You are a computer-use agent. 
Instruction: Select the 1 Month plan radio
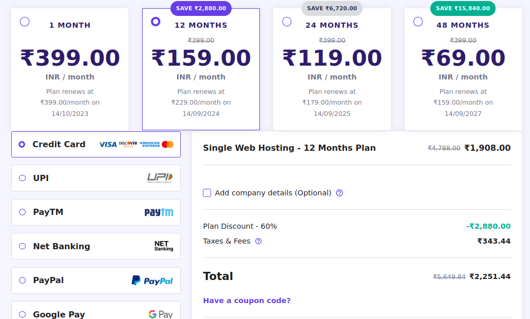[x=25, y=22]
